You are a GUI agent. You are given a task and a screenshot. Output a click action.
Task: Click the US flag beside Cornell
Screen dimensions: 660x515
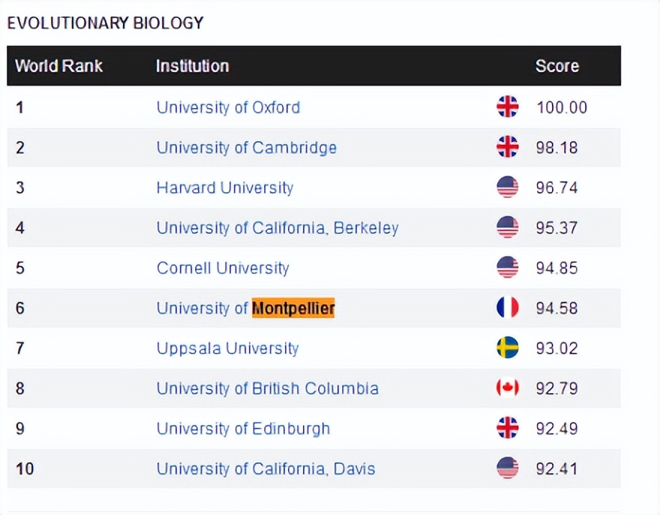[508, 268]
